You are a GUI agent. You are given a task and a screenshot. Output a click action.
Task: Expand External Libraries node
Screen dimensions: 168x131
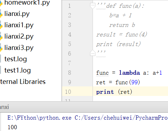click(x=23, y=82)
